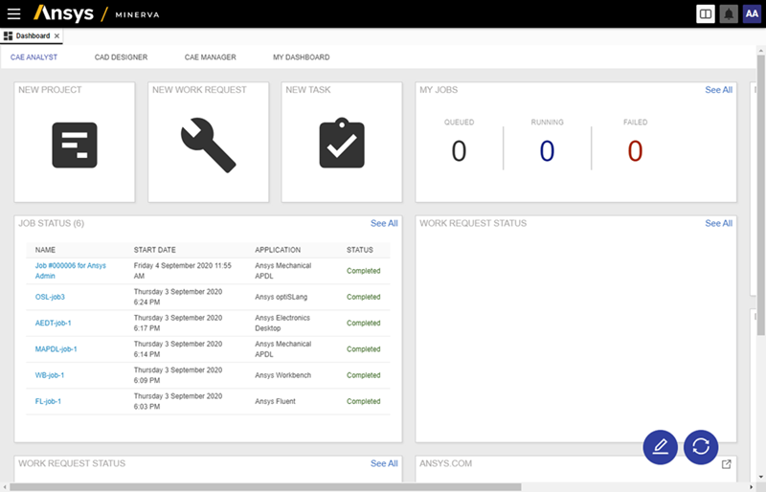766x492 pixels.
Task: Open Job #000006 for Ansys Admin
Action: (70, 270)
